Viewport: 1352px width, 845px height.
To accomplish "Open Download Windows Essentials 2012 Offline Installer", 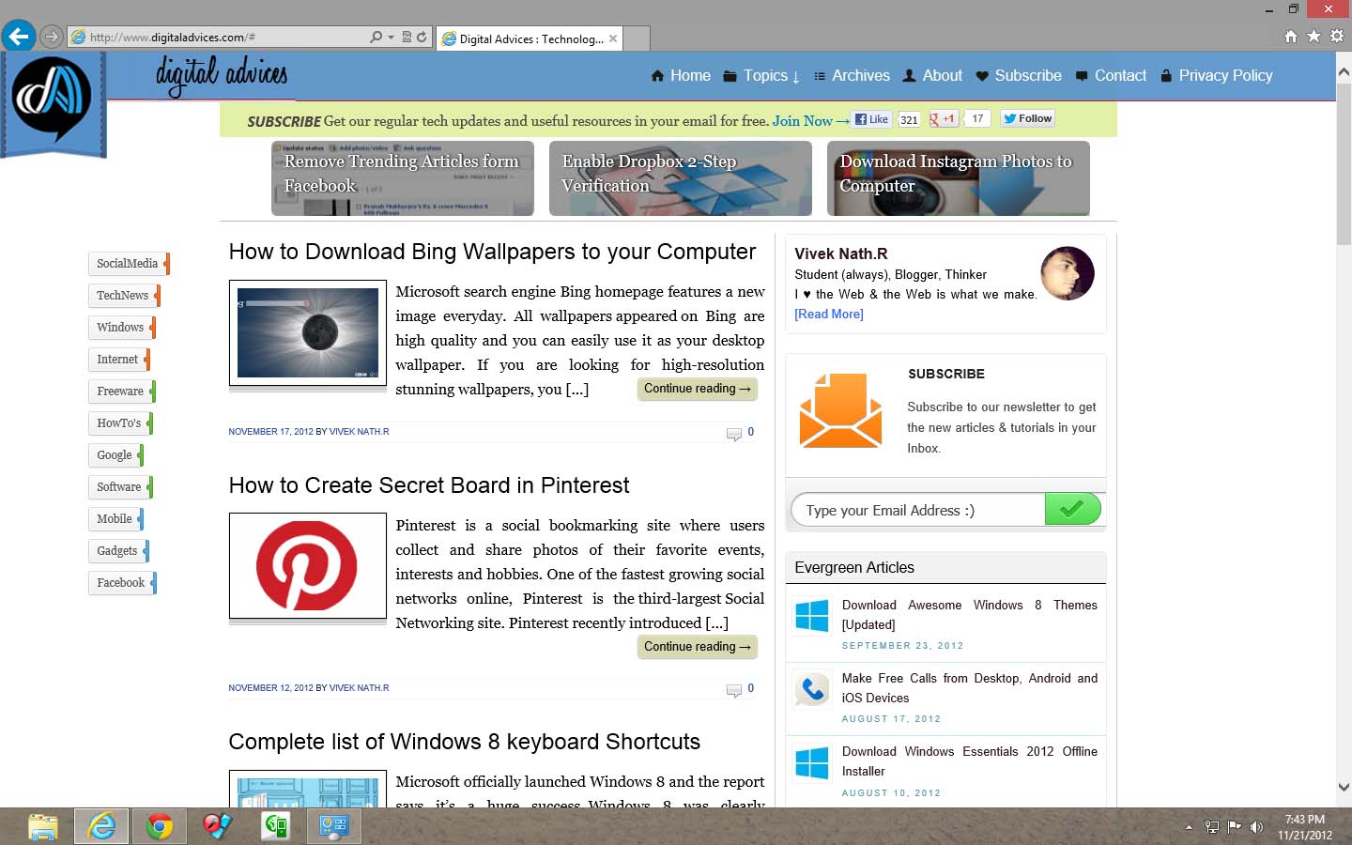I will point(970,761).
